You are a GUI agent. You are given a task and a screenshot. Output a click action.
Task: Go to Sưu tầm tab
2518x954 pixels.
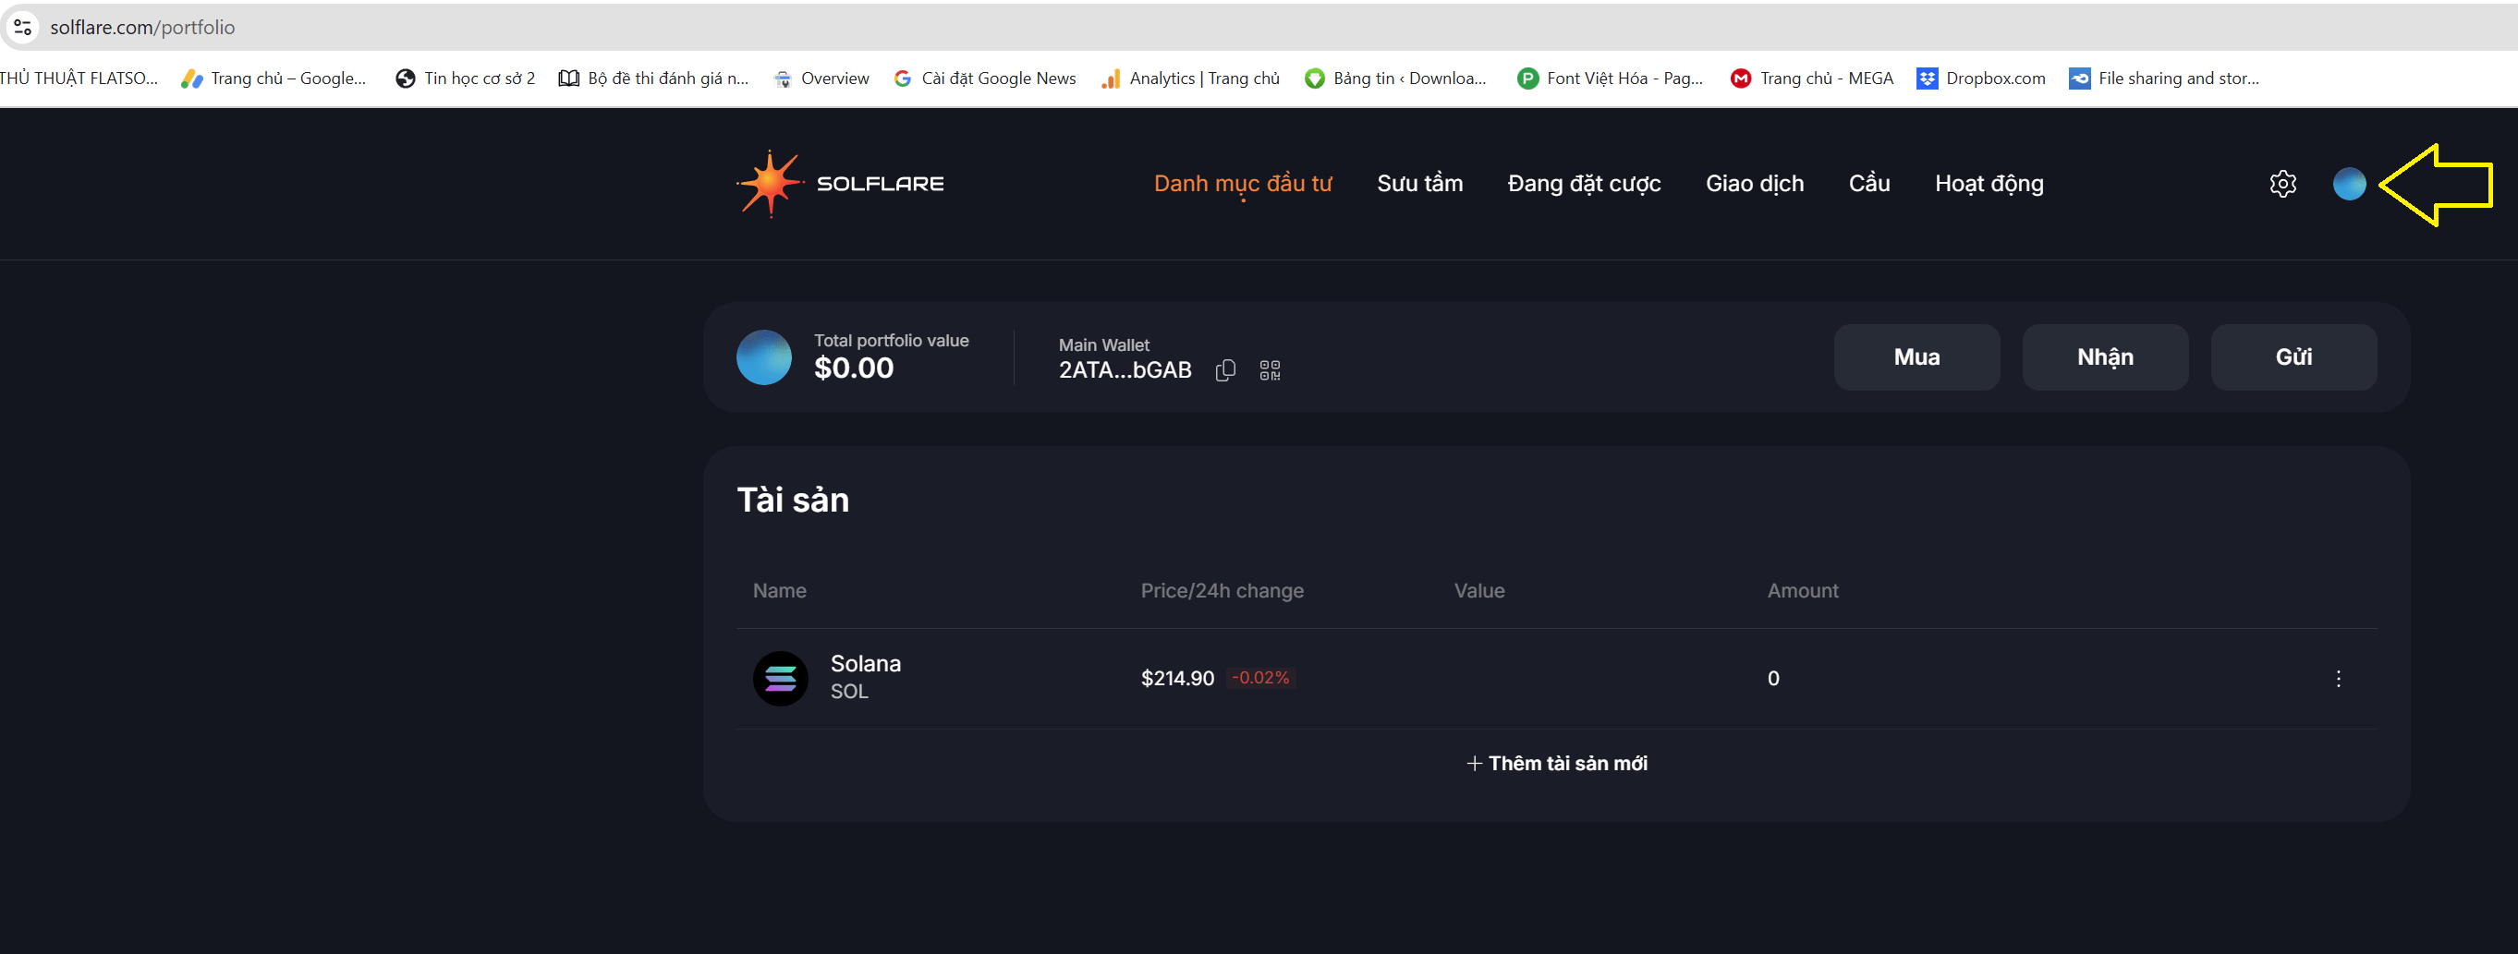pos(1419,184)
